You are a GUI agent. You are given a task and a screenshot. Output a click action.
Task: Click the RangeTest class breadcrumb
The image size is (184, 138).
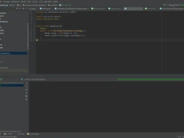click(x=65, y=5)
